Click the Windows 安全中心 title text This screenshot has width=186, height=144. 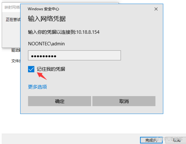tap(43, 9)
